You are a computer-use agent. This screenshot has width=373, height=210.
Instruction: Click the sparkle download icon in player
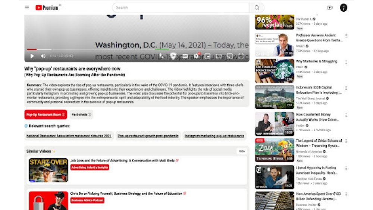(x=161, y=56)
